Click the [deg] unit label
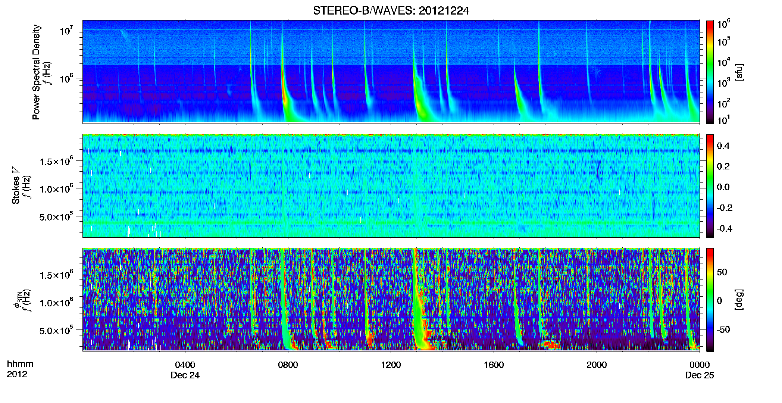 (x=739, y=300)
